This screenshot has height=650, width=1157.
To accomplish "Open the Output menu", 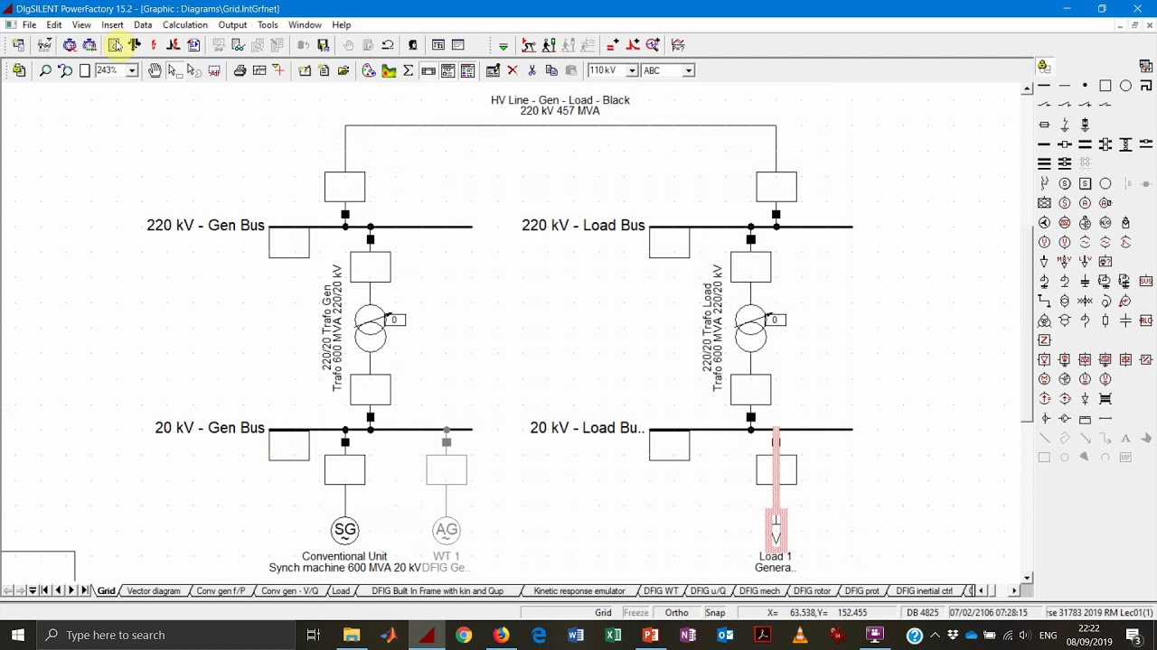I will (x=232, y=24).
